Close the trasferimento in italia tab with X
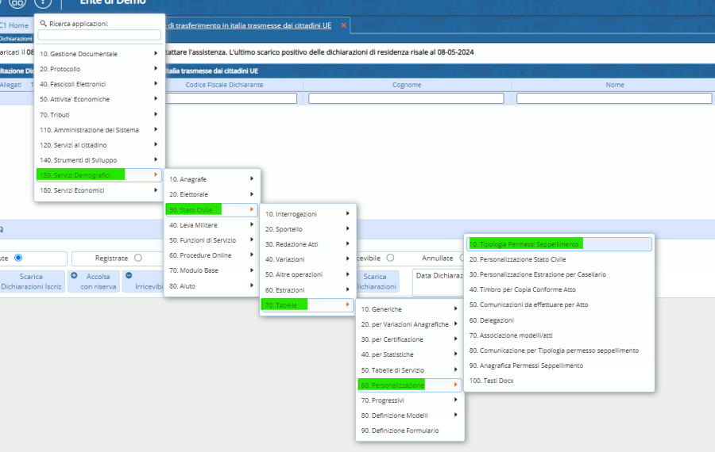This screenshot has height=452, width=715. [343, 25]
